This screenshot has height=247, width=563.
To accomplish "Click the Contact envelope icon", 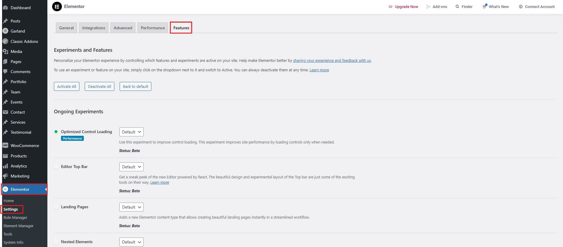I will [5, 112].
